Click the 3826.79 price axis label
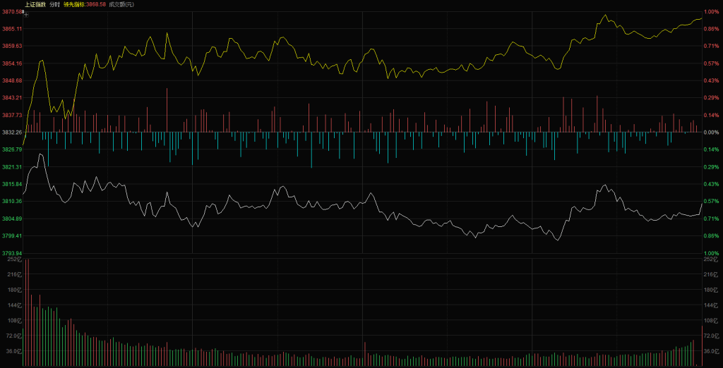 13,149
